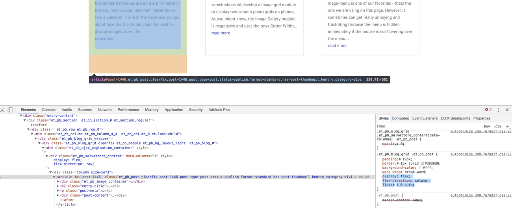
Task: Activate the inspect element picker
Action: tap(2, 110)
